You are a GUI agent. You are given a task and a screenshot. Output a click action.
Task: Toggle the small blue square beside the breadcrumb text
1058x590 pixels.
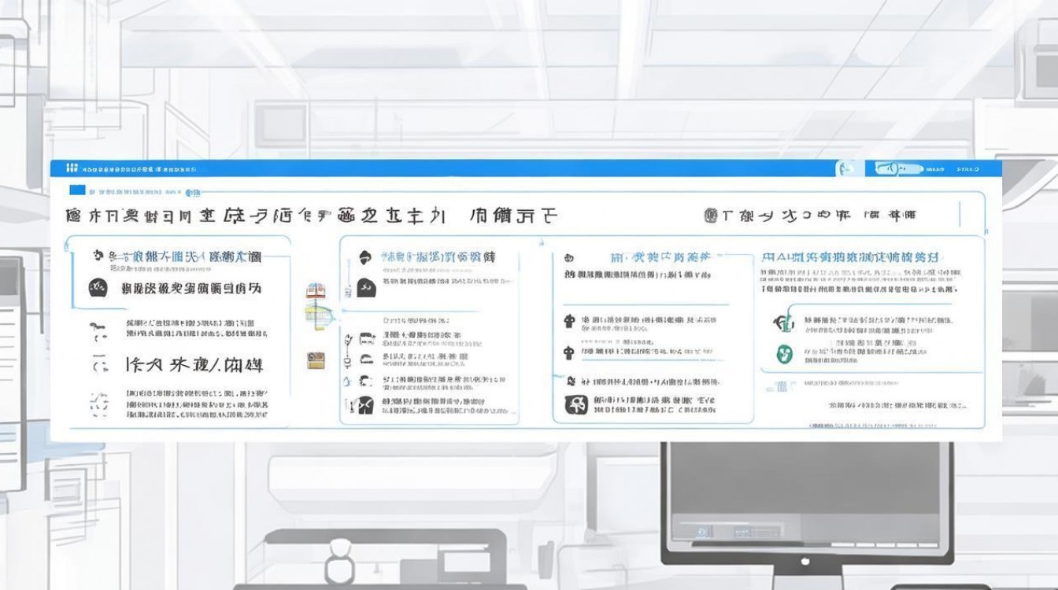click(76, 189)
